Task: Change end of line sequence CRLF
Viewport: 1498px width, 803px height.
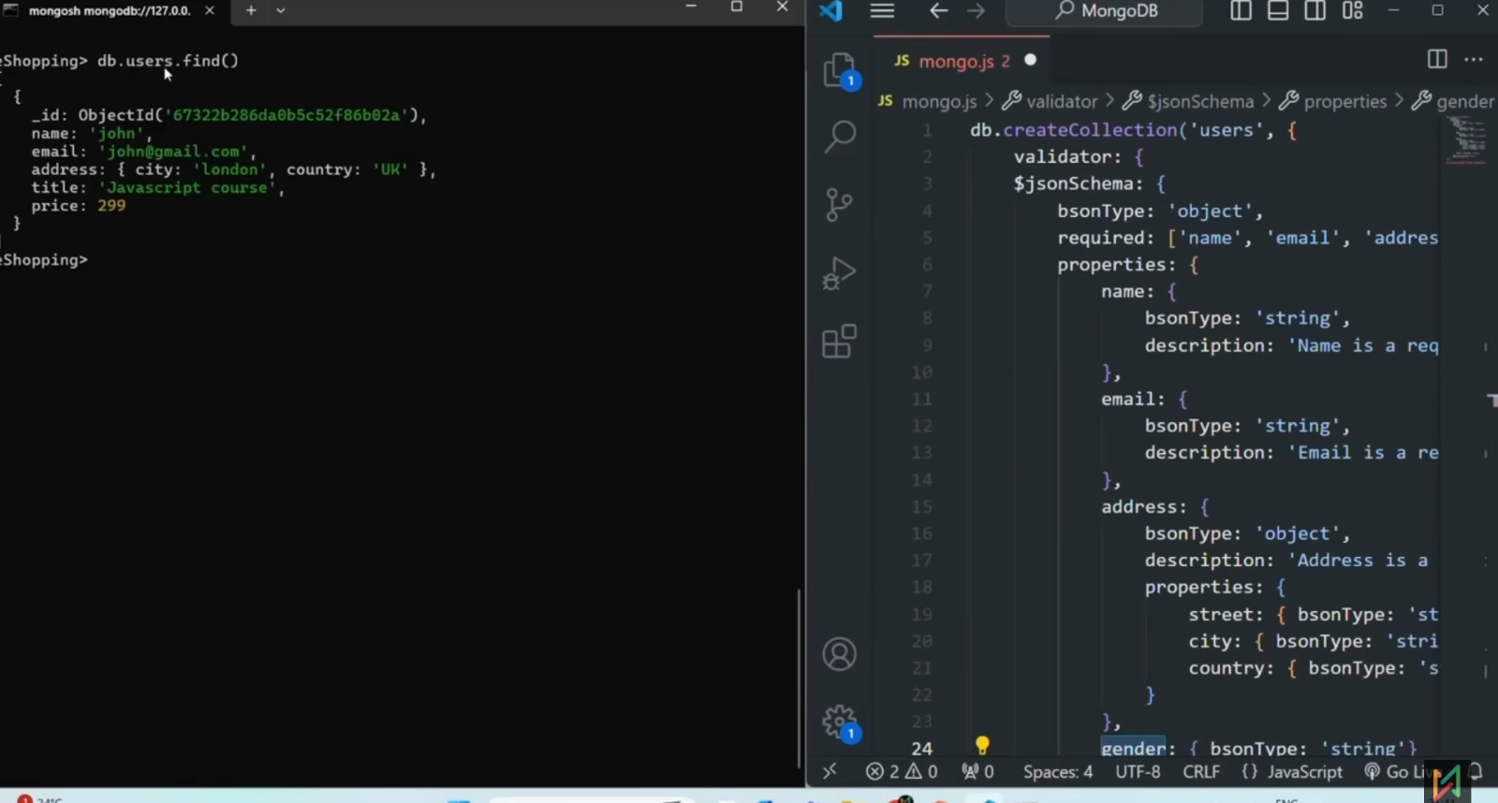Action: point(1201,772)
